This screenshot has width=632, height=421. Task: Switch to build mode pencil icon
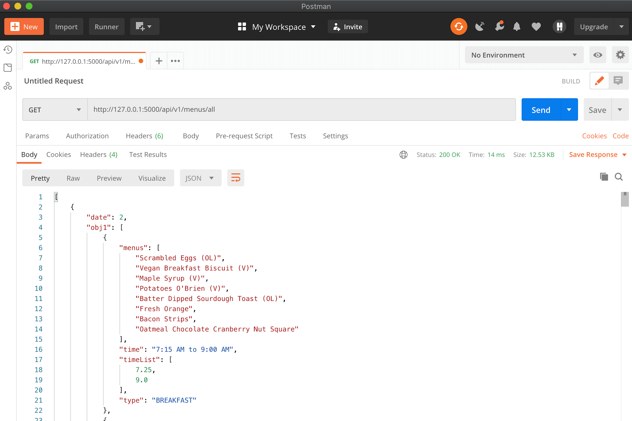(599, 81)
